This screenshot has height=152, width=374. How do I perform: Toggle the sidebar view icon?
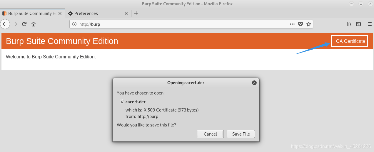[358, 24]
